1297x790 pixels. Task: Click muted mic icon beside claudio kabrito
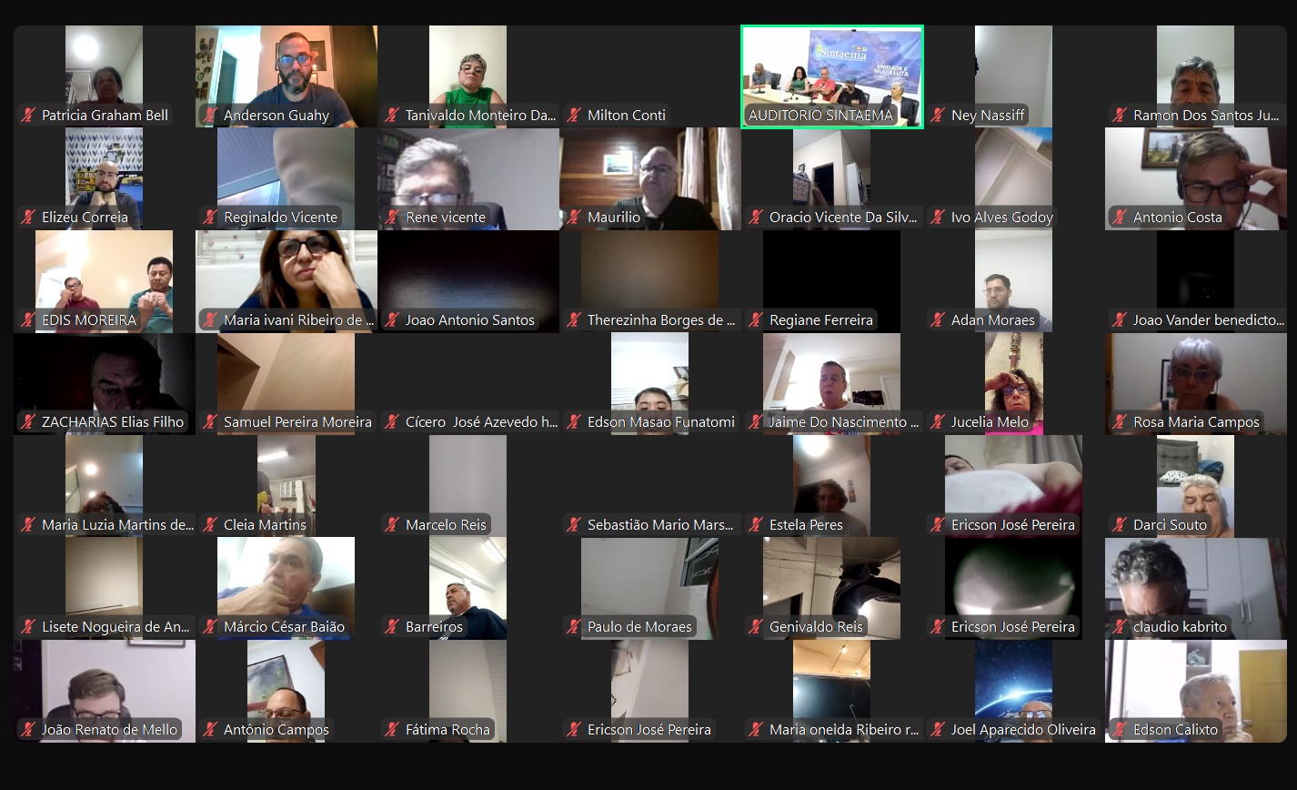(1121, 627)
